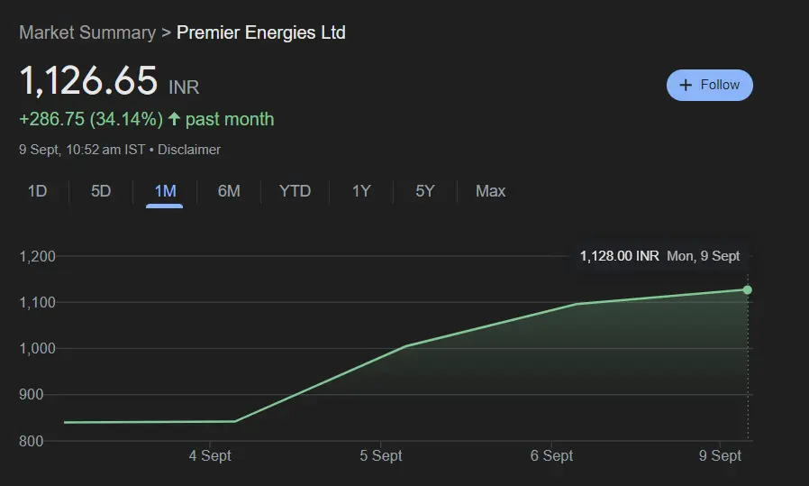The height and width of the screenshot is (486, 809).
Task: Click the 4 Sept axis label
Action: coord(210,456)
